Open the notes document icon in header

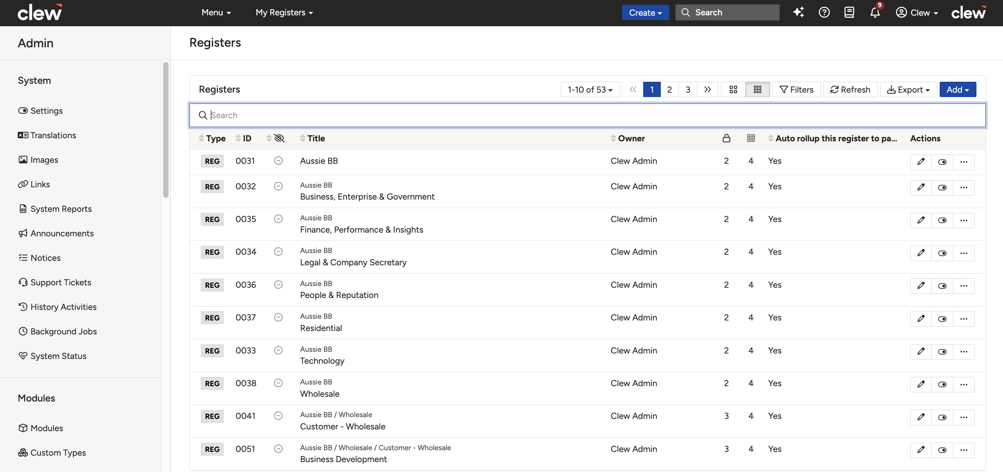(849, 13)
